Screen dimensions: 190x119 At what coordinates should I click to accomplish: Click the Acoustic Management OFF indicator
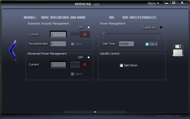(88, 27)
